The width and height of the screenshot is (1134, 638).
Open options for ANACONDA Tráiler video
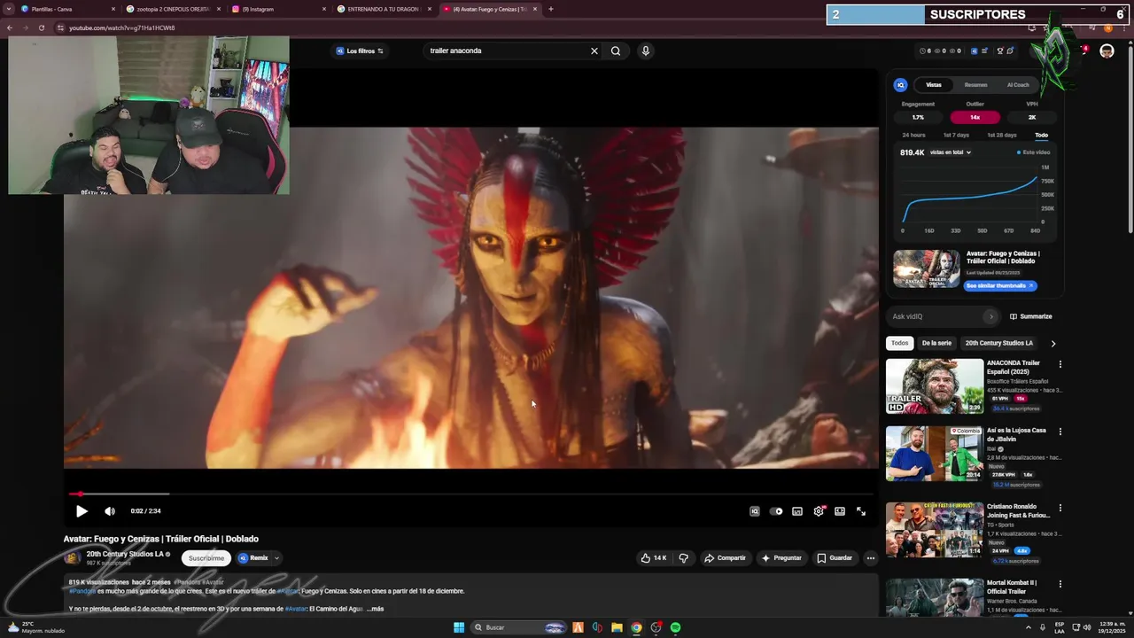tap(1060, 364)
